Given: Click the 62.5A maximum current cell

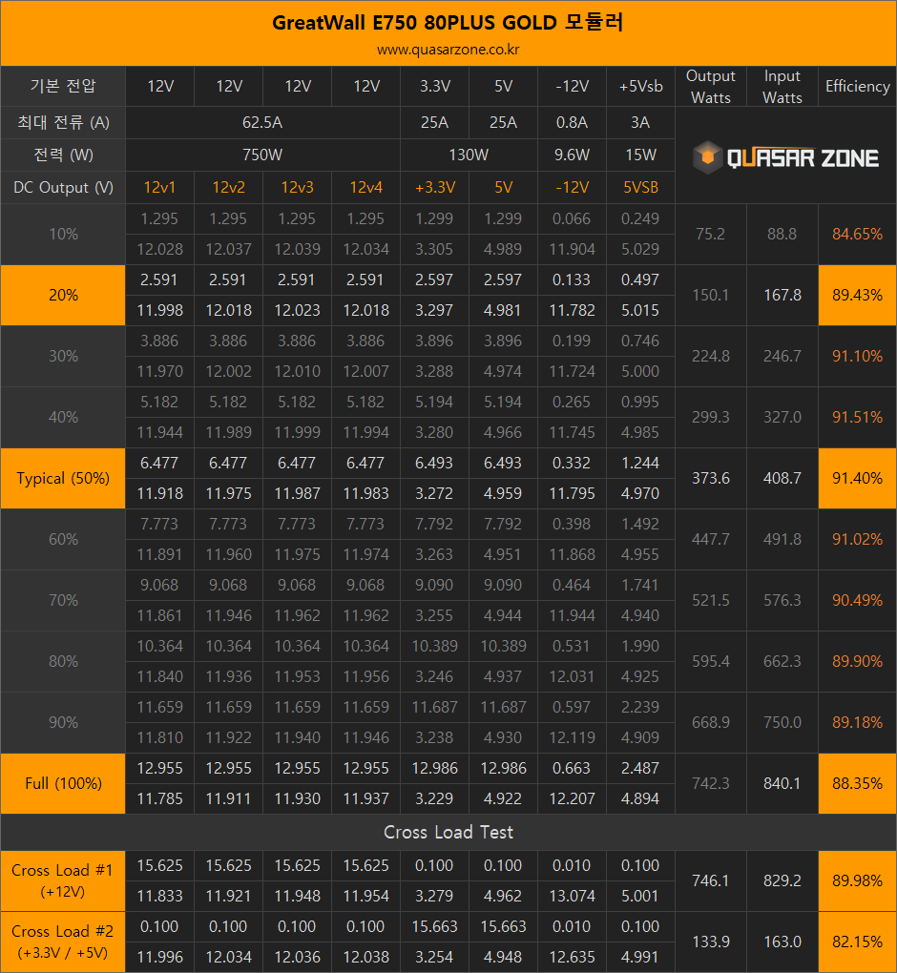Looking at the screenshot, I should coord(262,122).
